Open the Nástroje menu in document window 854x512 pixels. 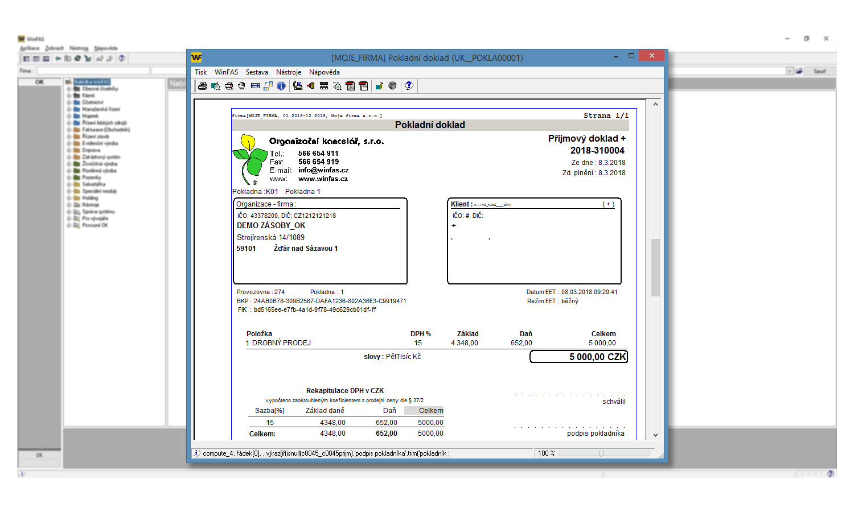point(289,72)
